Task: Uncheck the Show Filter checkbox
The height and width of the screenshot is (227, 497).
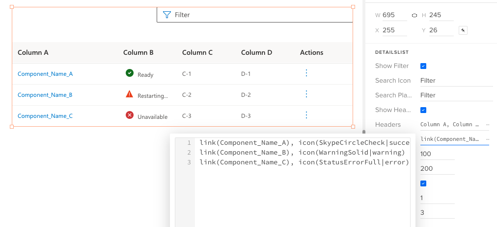Action: coord(423,66)
